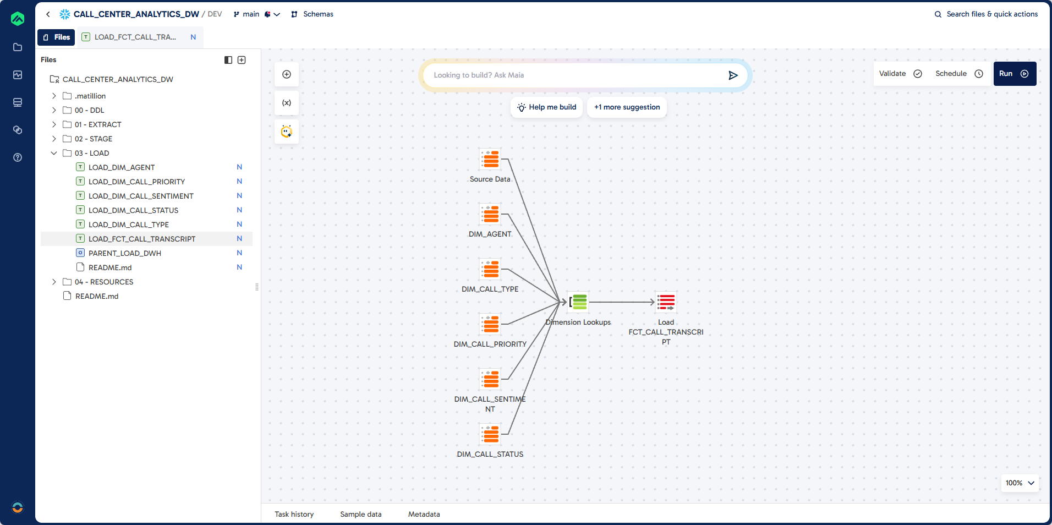1052x525 pixels.
Task: Collapse the 03 - LOAD folder
Action: tap(54, 153)
